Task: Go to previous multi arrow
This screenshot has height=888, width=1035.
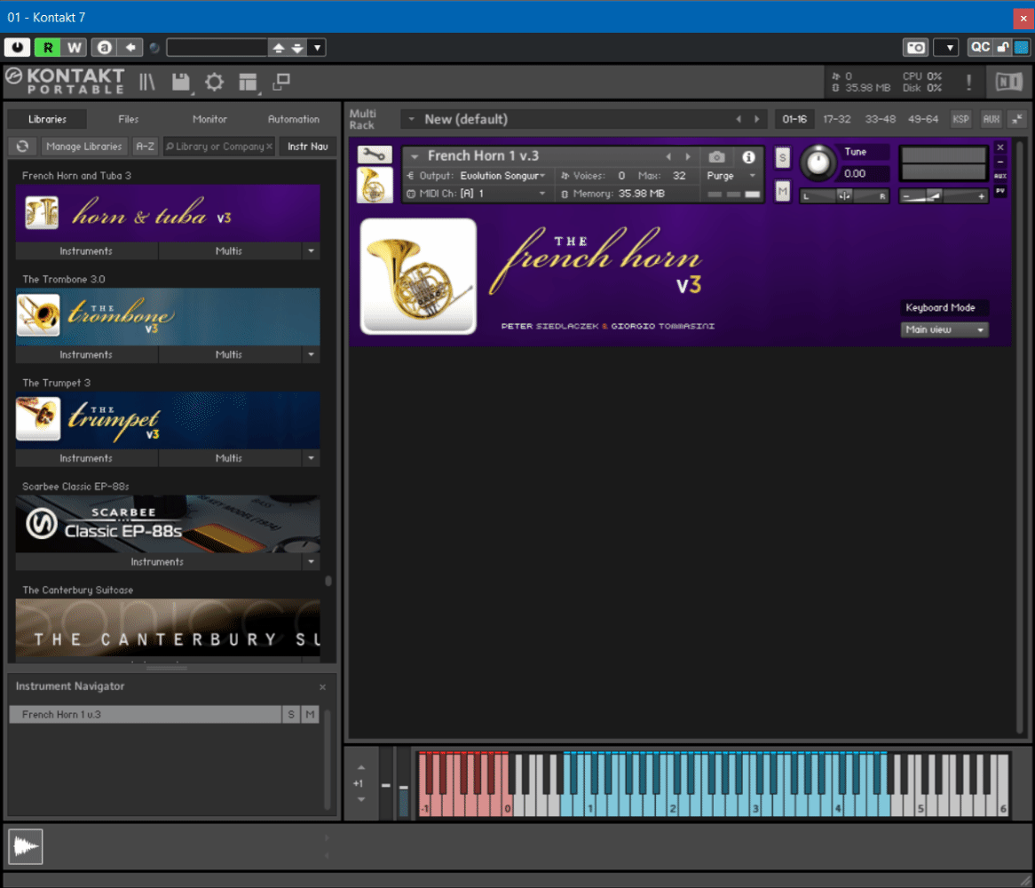Action: [x=739, y=120]
